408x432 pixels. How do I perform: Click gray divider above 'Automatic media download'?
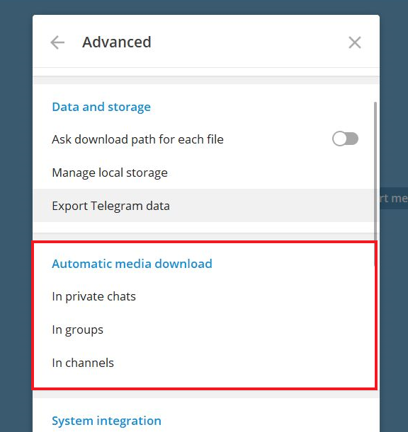pyautogui.click(x=204, y=237)
